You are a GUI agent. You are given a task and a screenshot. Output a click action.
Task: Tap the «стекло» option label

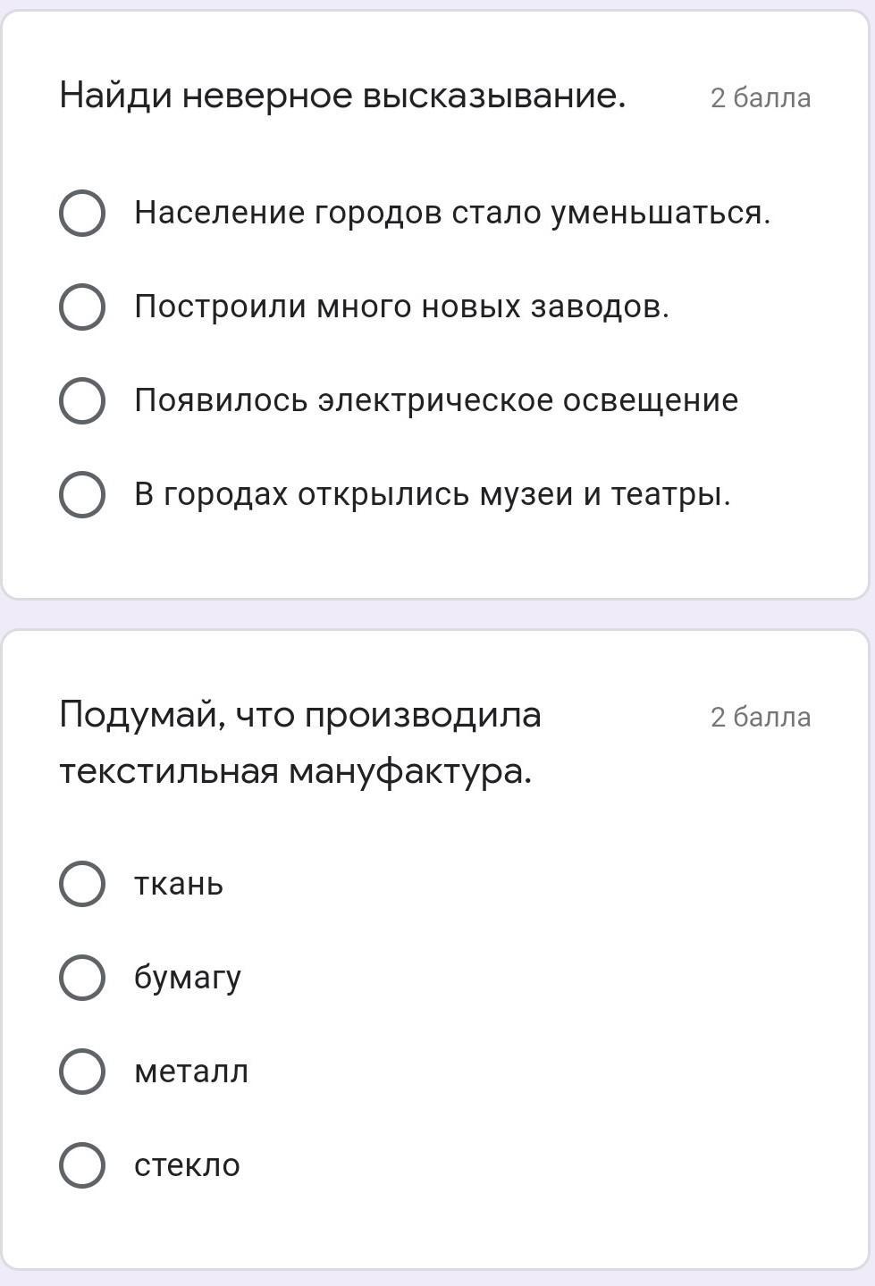[187, 1165]
